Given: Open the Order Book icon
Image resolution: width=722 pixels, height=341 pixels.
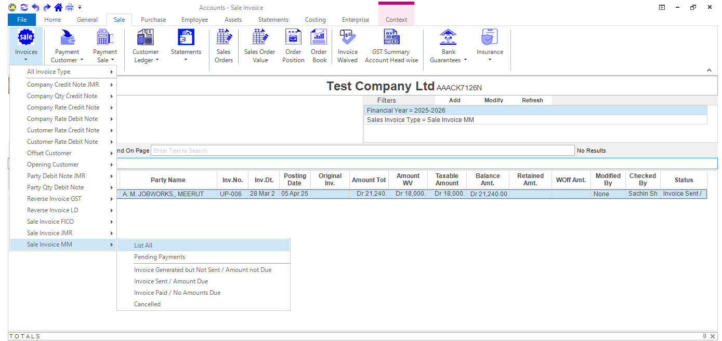Looking at the screenshot, I should (x=319, y=46).
